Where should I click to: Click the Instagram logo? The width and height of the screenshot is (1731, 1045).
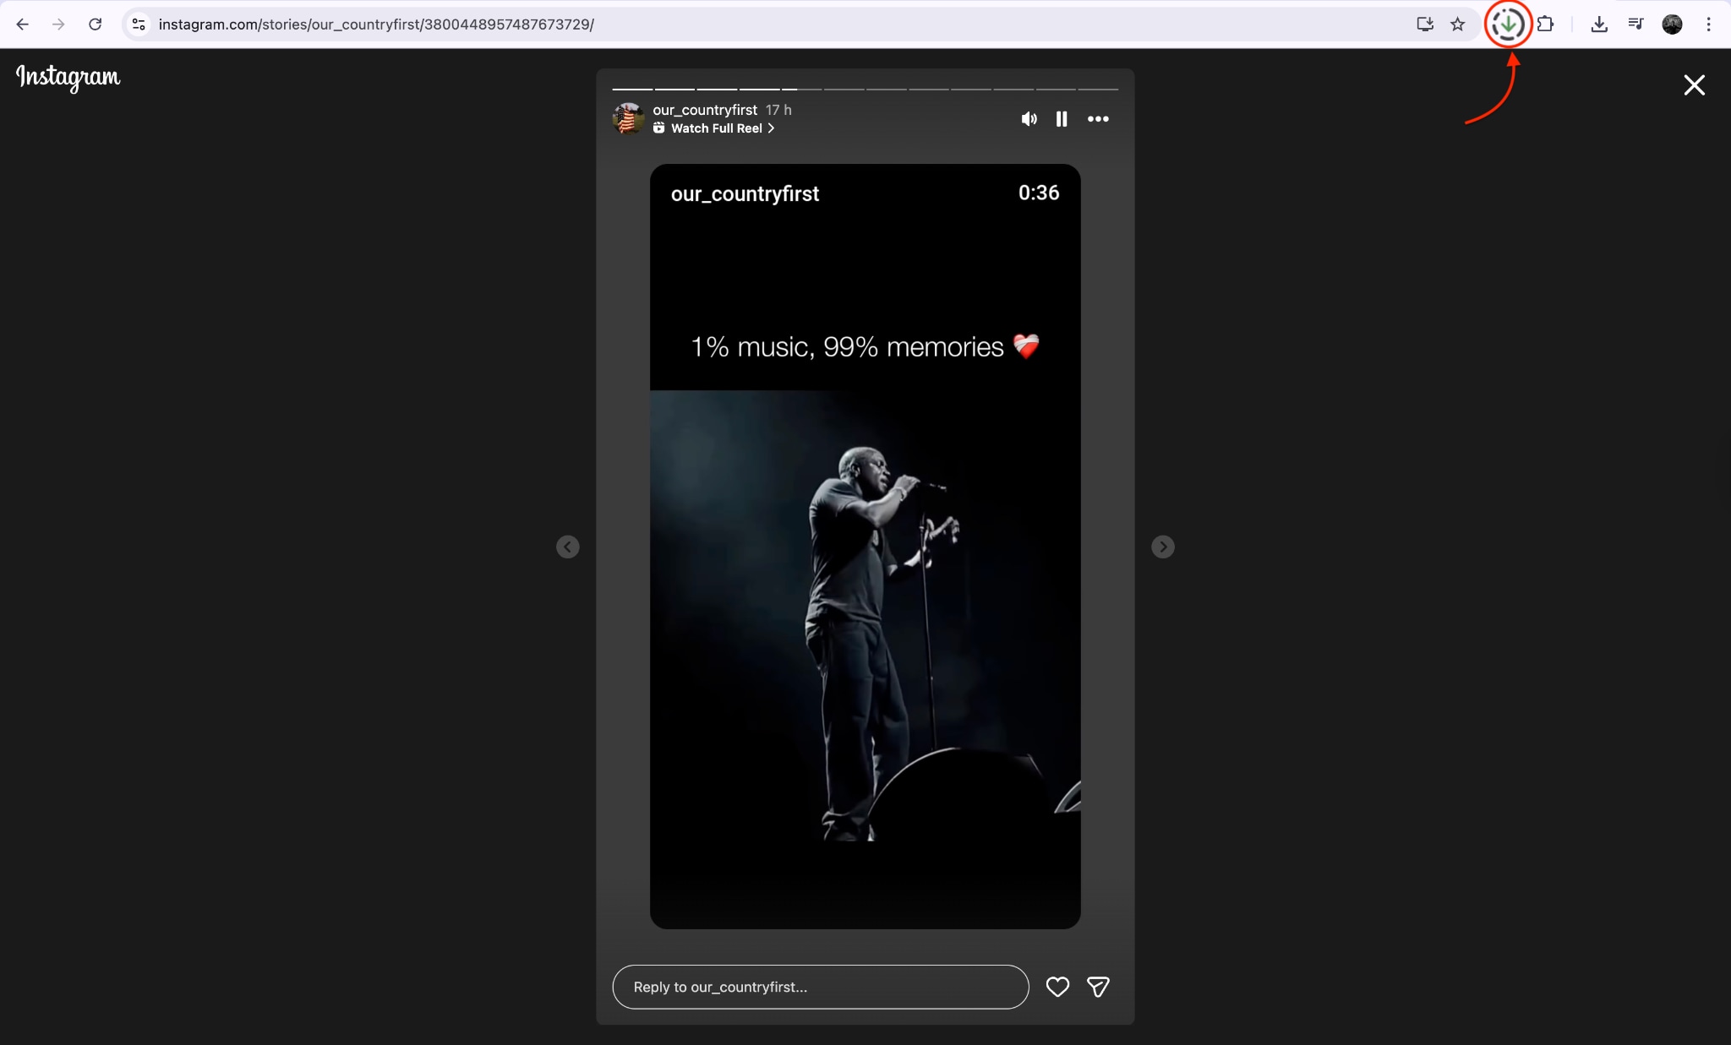(68, 79)
